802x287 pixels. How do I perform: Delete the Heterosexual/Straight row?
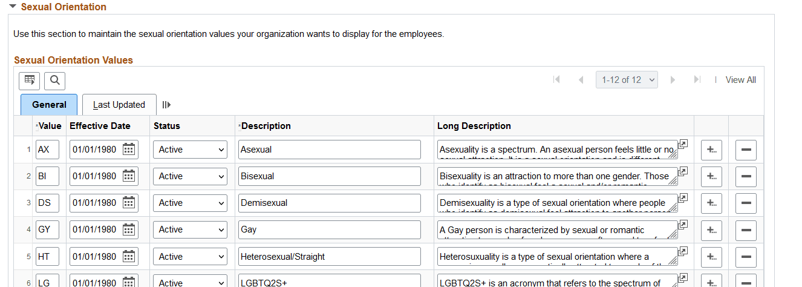[746, 257]
